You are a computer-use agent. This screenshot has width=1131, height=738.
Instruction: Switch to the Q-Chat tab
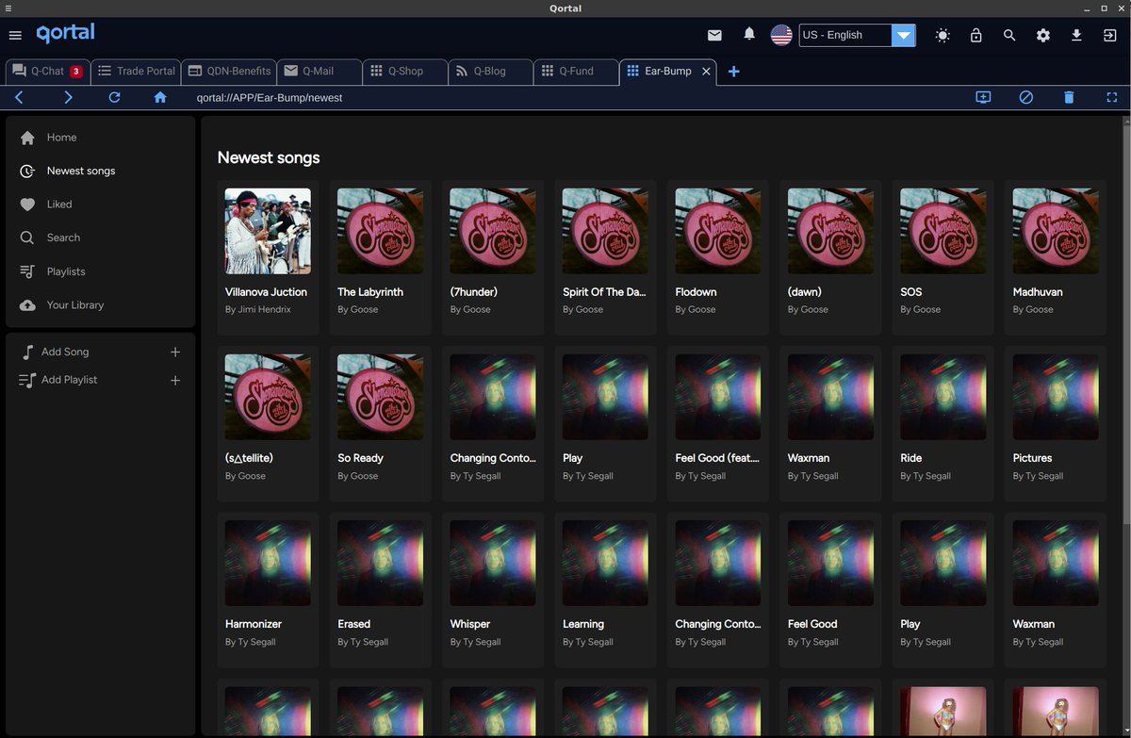coord(47,71)
